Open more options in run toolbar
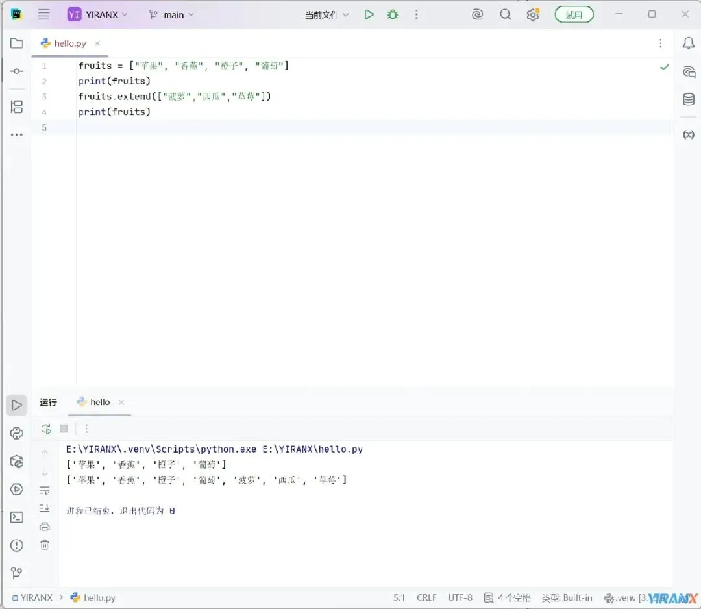Screen dimensions: 701x609 86,429
